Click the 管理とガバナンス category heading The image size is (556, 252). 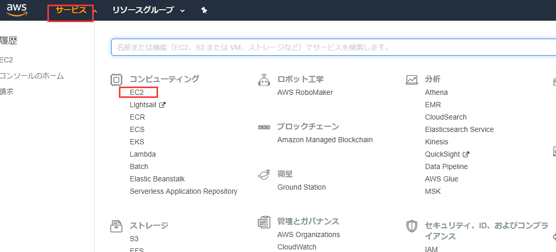[308, 222]
